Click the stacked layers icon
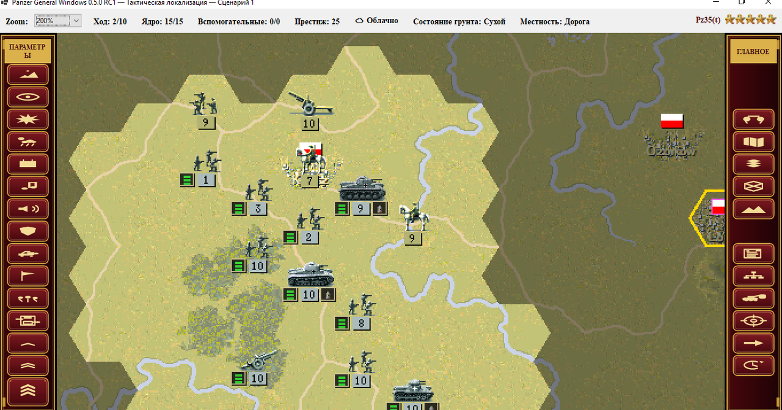 753,164
